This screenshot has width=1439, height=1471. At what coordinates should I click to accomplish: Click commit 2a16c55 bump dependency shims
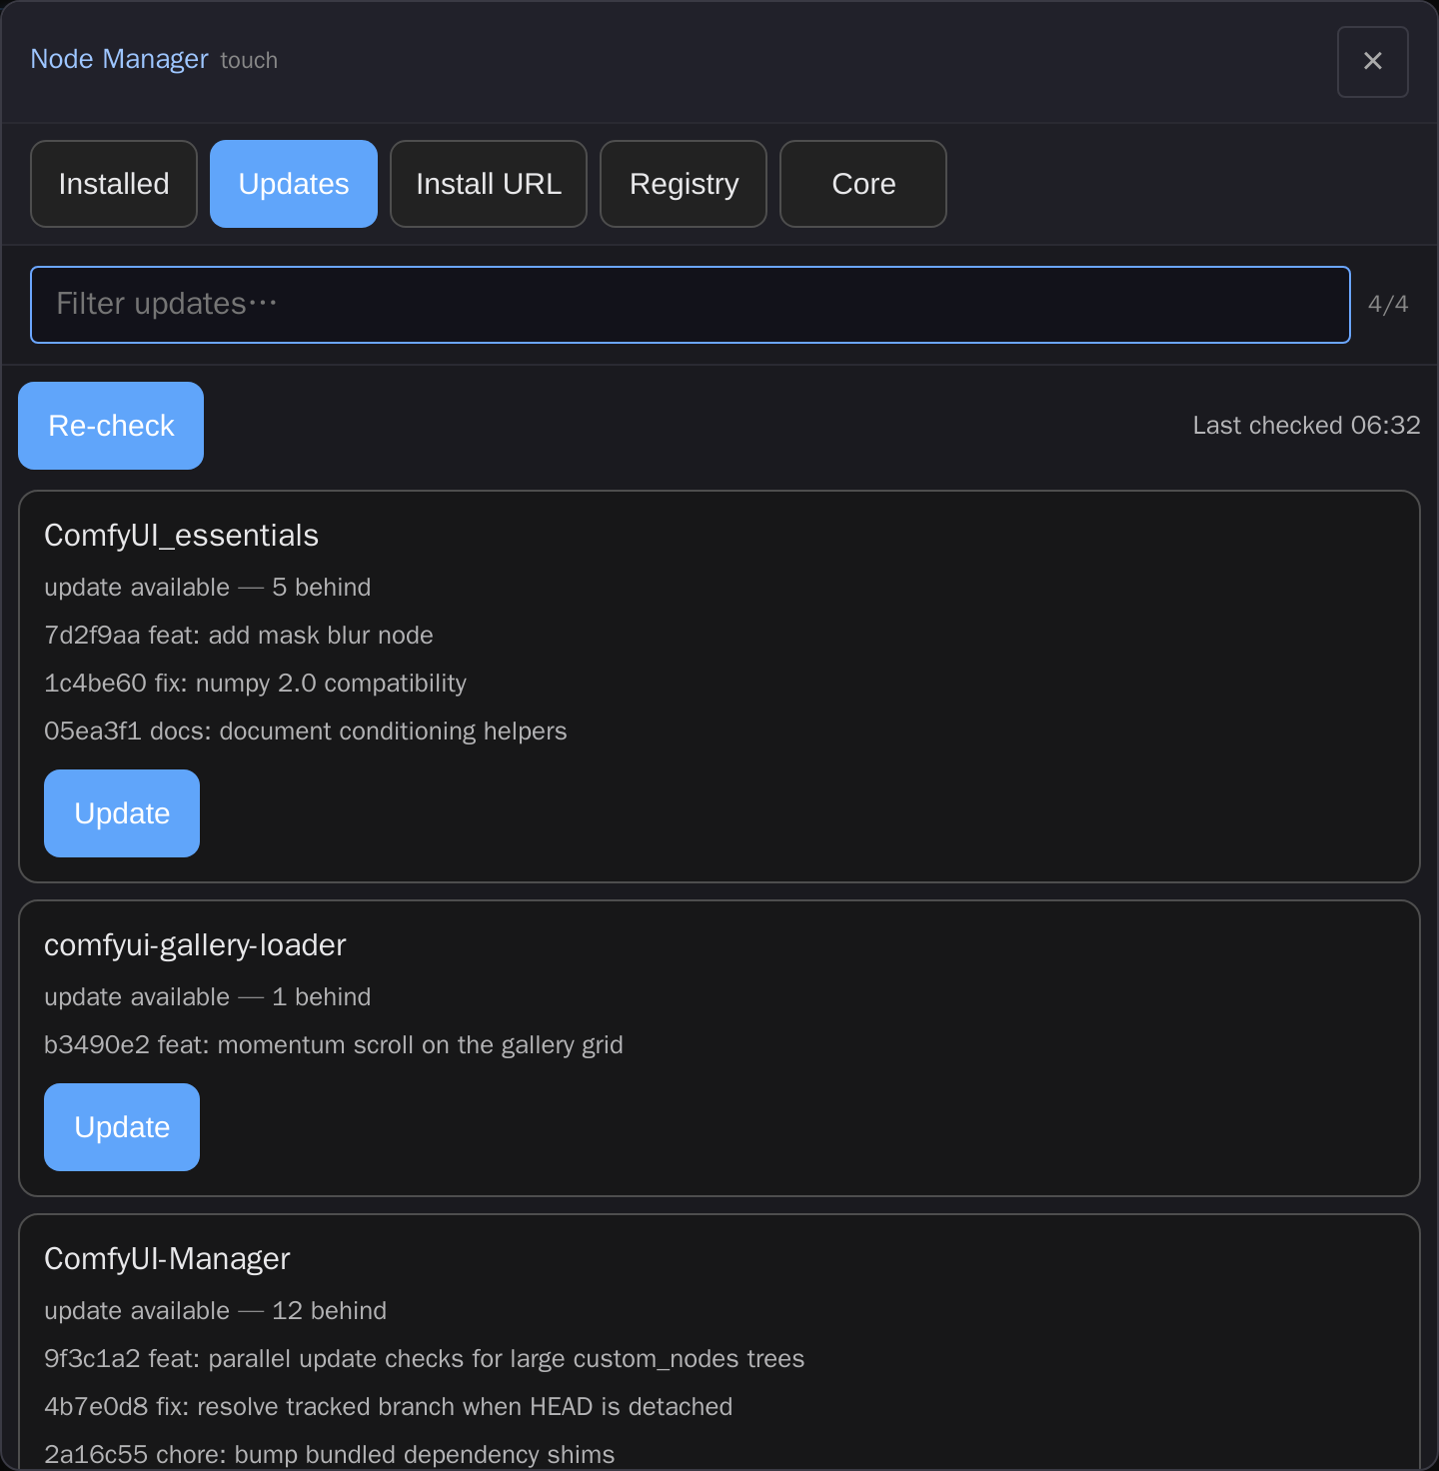(x=330, y=1455)
